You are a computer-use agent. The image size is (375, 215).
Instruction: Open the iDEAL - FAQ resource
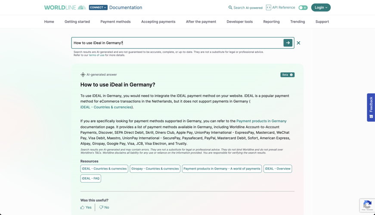coord(91,178)
